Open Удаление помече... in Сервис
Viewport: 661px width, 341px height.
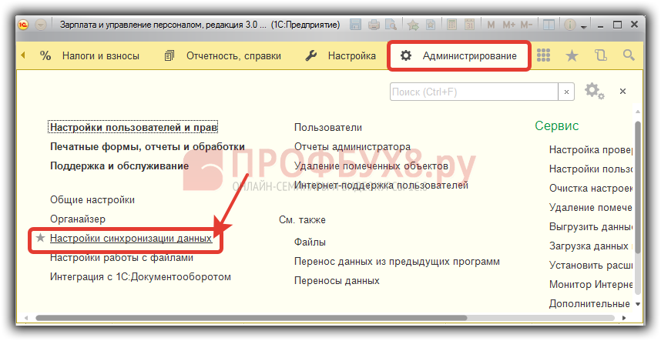(x=591, y=208)
